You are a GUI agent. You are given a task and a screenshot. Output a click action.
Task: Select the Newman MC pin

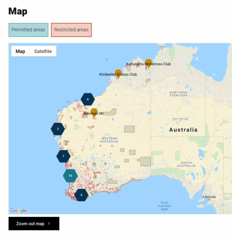click(94, 113)
